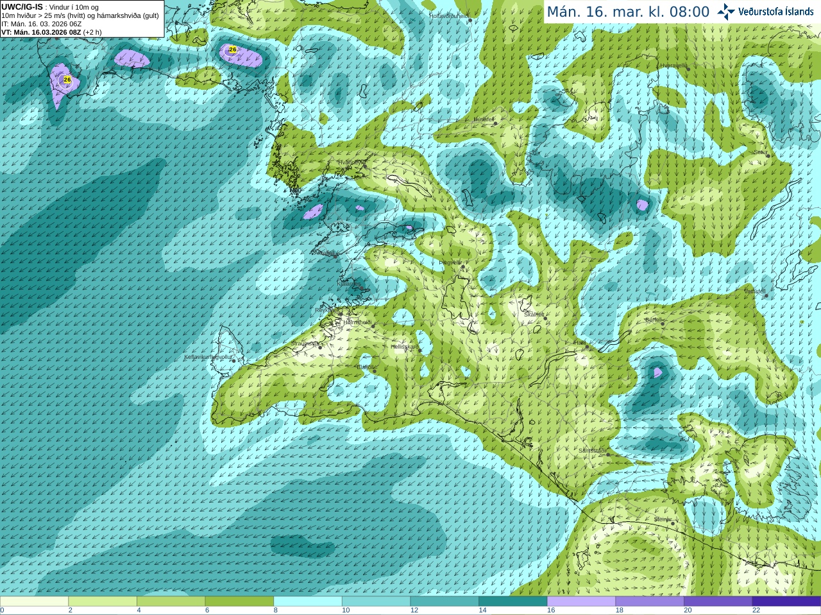This screenshot has height=615, width=821.
Task: Click the '10m hviður > 25 m/s' caption line
Action: [80, 15]
